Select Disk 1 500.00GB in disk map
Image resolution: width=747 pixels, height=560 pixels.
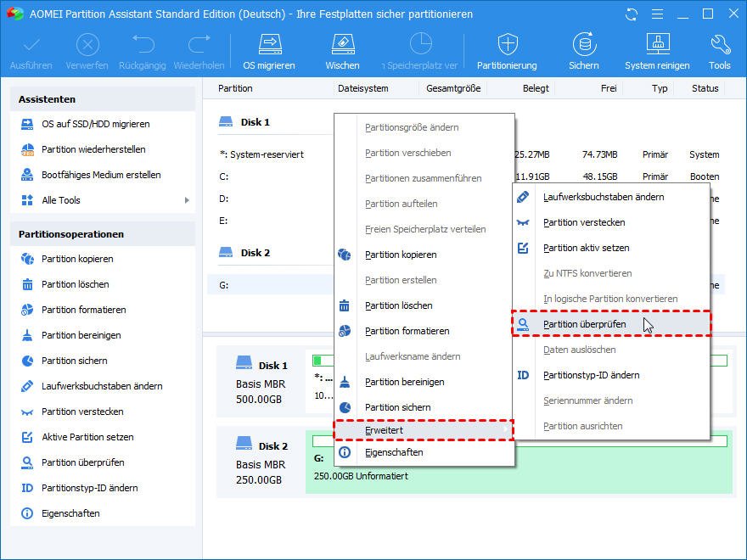click(x=261, y=382)
